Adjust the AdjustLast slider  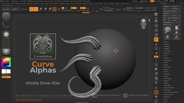(135, 10)
